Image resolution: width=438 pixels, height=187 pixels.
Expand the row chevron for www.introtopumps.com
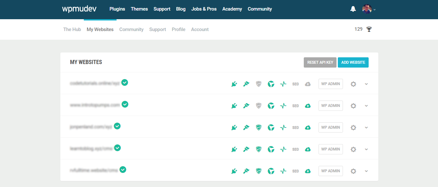[x=366, y=106]
